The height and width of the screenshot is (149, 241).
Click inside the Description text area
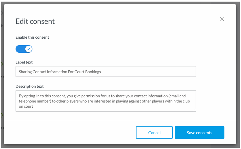(106, 101)
